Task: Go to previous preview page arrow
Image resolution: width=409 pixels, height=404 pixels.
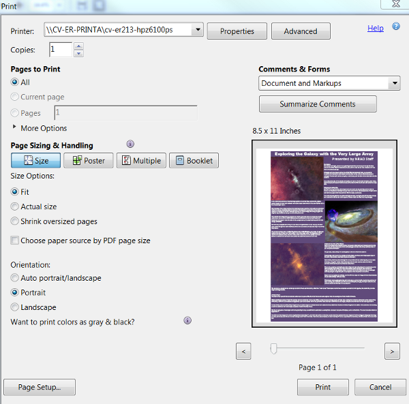Action: click(x=243, y=351)
